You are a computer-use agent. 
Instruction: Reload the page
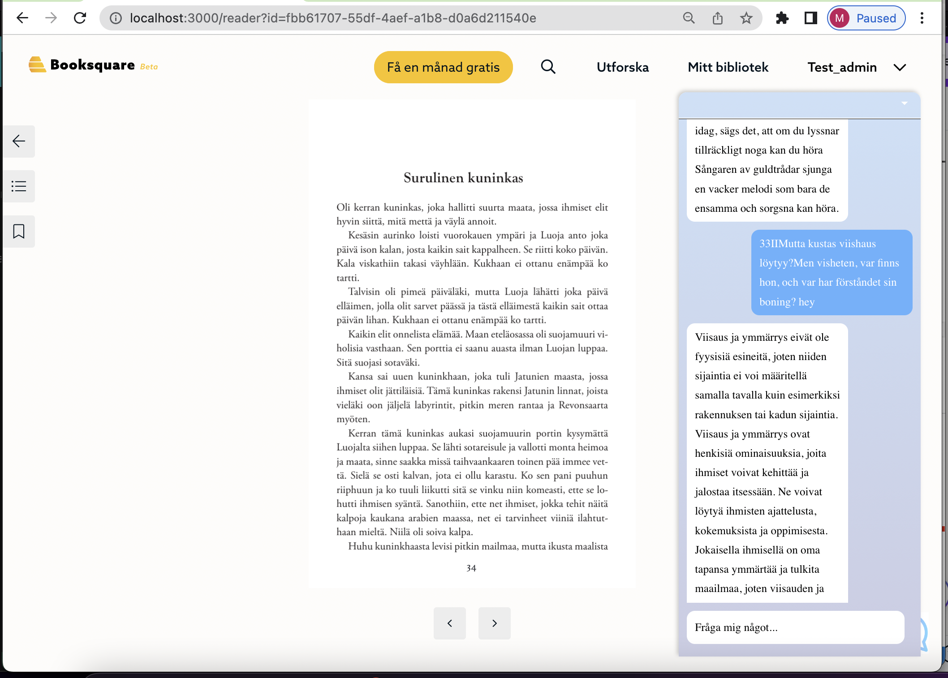[80, 18]
